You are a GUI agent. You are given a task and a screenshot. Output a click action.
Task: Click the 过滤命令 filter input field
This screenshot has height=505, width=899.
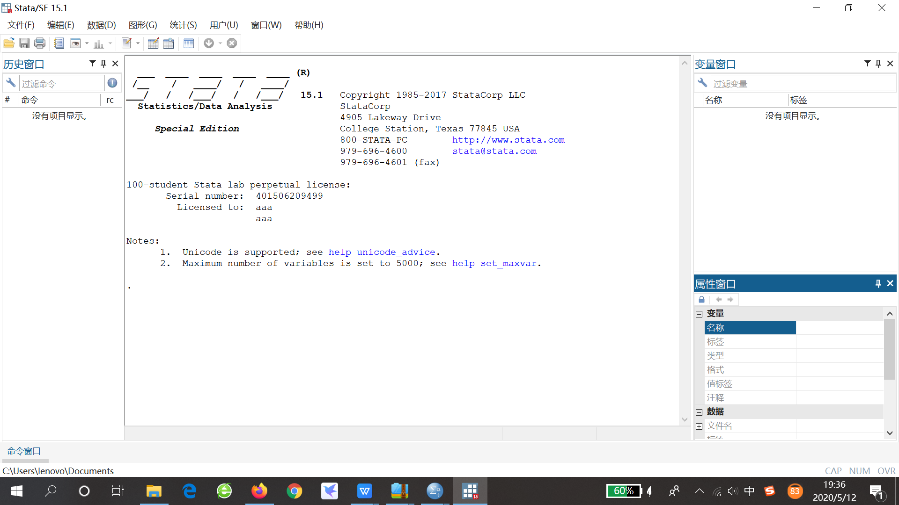pyautogui.click(x=61, y=84)
